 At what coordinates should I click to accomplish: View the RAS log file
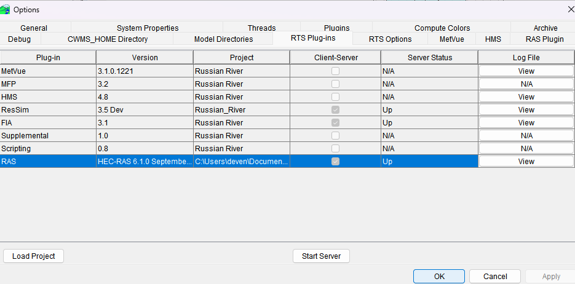(x=526, y=161)
